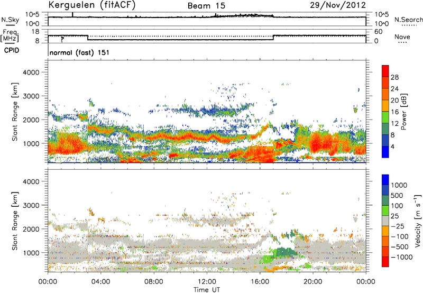Click the 'Nave' legend label

(402, 37)
